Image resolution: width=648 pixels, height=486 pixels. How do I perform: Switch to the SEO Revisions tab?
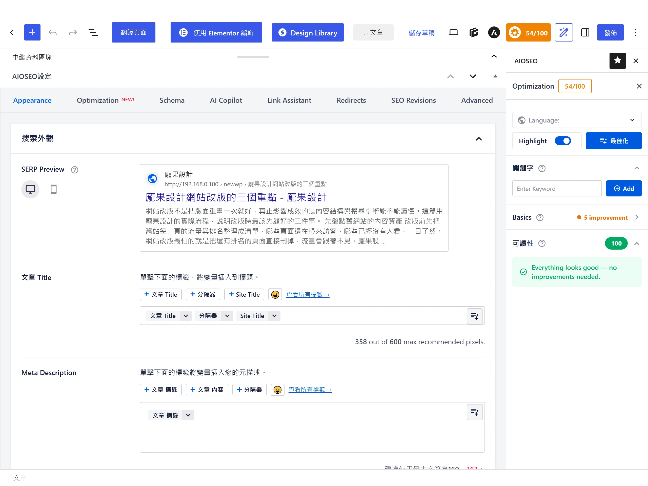[413, 100]
